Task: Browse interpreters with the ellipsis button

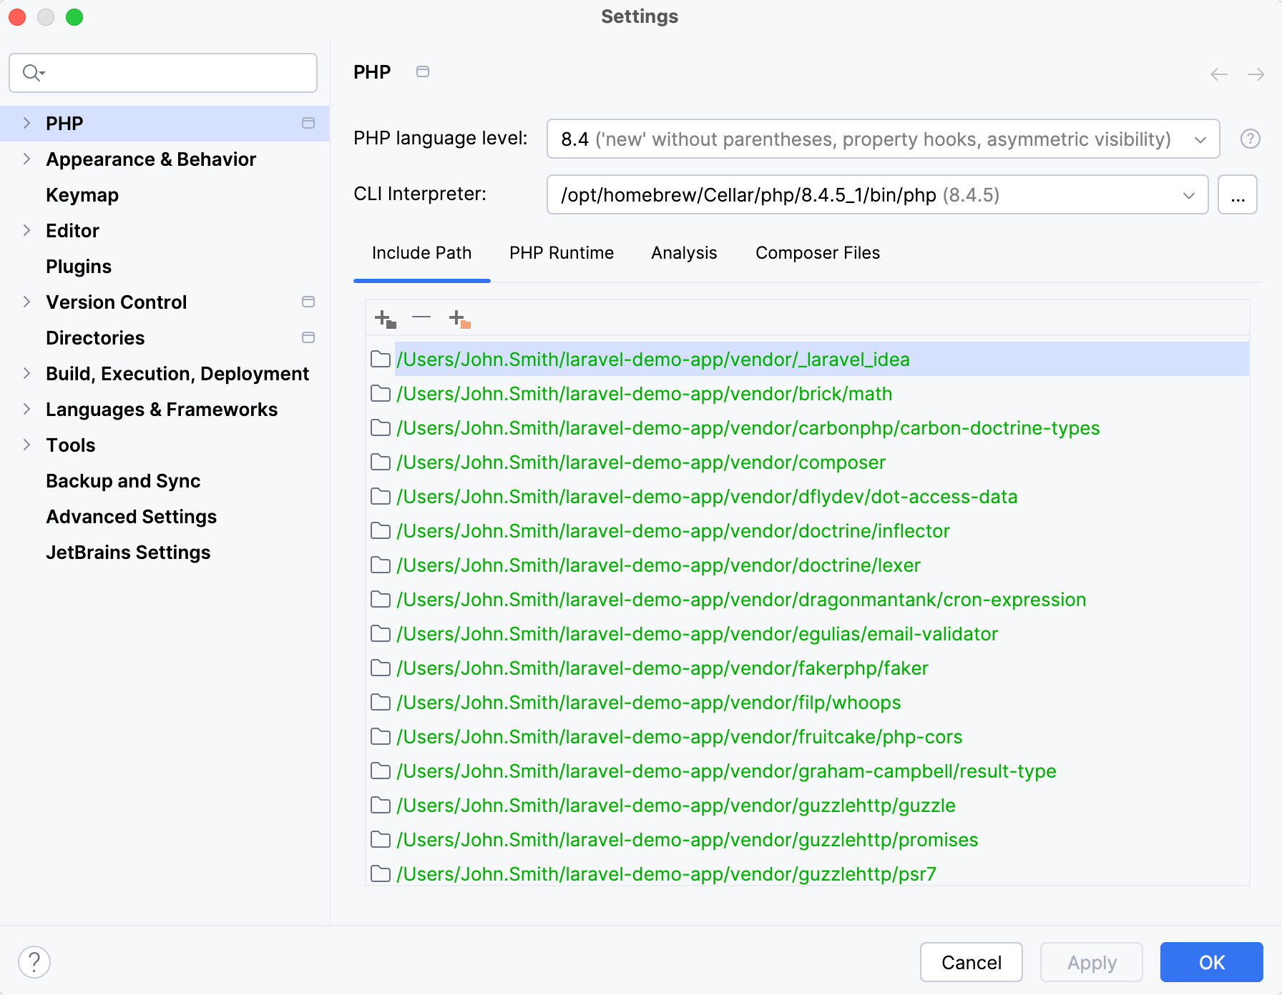Action: click(1238, 194)
